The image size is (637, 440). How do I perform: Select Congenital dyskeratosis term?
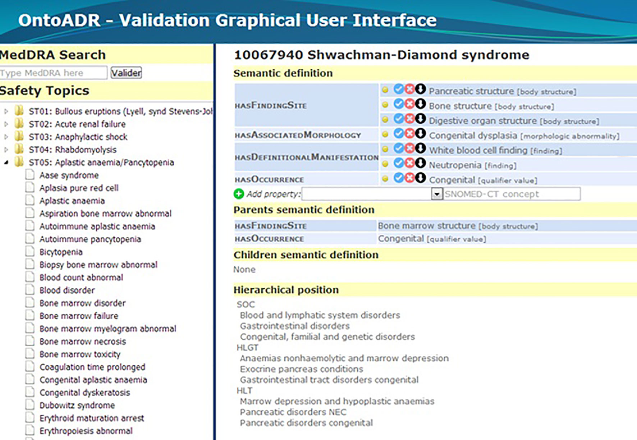[85, 393]
